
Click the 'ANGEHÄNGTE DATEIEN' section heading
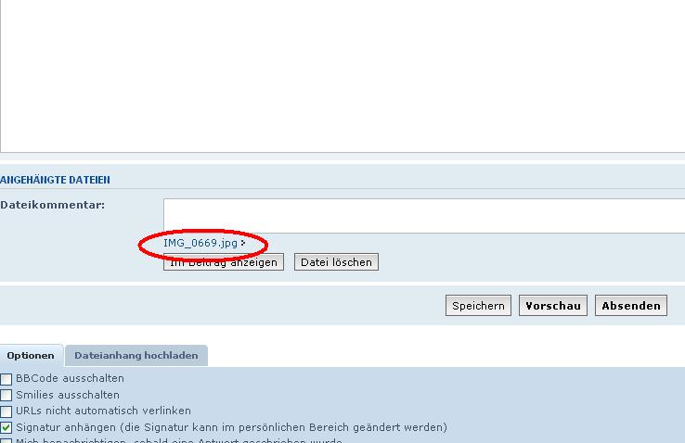pos(55,180)
